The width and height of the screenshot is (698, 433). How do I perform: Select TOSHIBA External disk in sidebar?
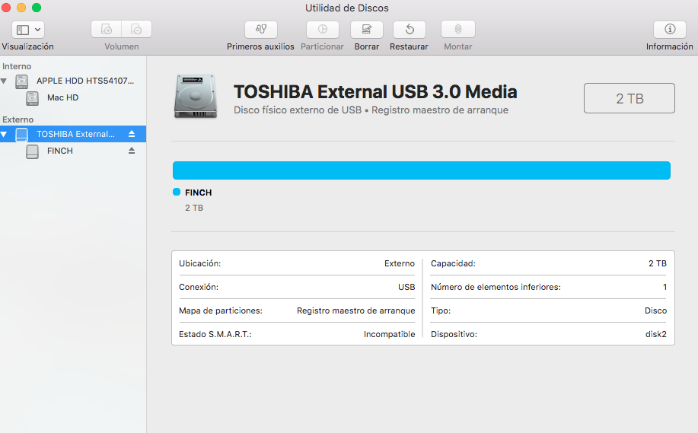[73, 134]
